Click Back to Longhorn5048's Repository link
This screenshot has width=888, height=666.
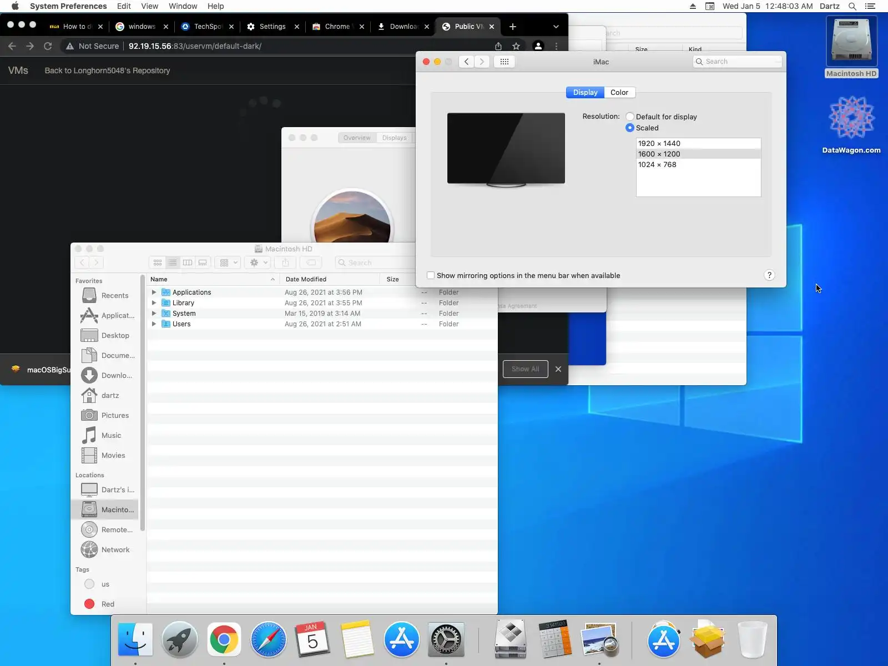pyautogui.click(x=107, y=70)
